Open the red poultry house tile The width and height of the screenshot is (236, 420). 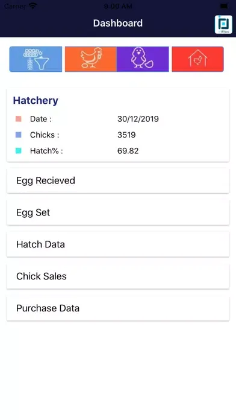[197, 59]
